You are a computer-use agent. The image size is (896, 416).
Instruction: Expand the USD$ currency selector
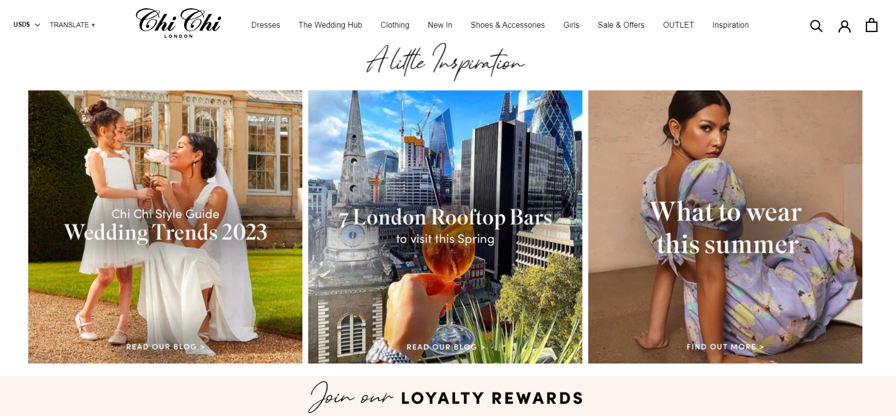coord(27,24)
